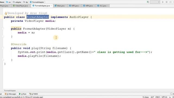Click the dp breadcrumb package
Viewport: 174px width, 98px height.
click(26, 2)
